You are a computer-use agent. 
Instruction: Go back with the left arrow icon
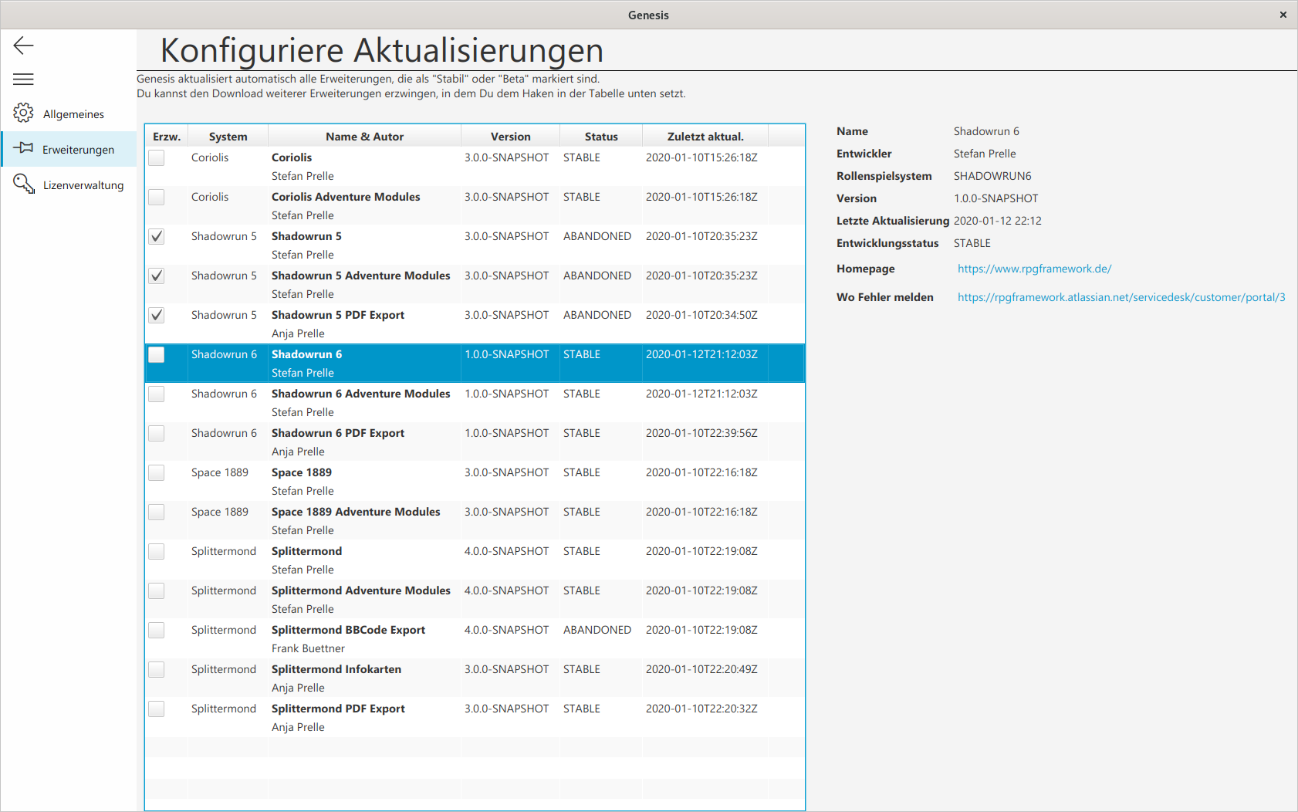(24, 46)
